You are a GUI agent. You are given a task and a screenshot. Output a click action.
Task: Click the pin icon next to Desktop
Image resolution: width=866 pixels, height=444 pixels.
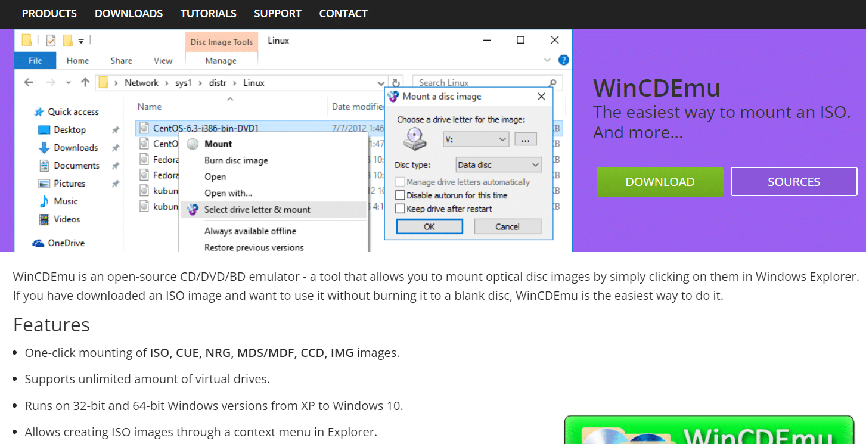click(116, 130)
